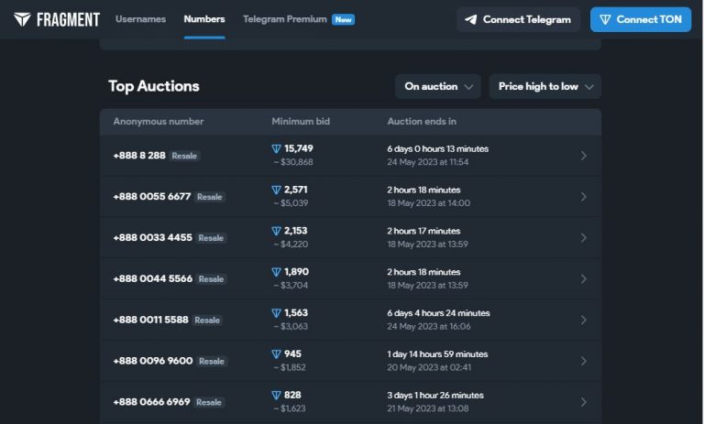The height and width of the screenshot is (424, 704).
Task: Open the +888 0096 9600 number listing
Action: tap(152, 361)
